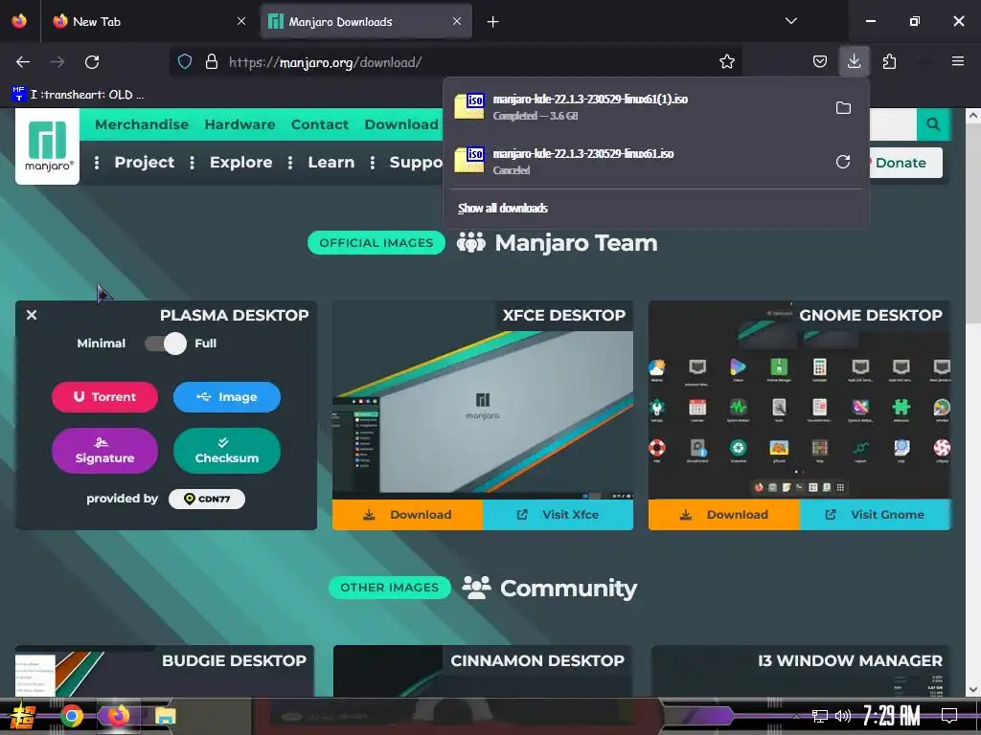This screenshot has height=735, width=981.
Task: Download the GNOME Desktop edition
Action: pos(724,514)
